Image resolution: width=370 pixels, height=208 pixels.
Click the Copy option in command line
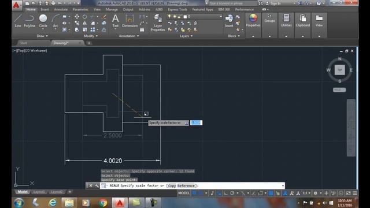click(172, 185)
